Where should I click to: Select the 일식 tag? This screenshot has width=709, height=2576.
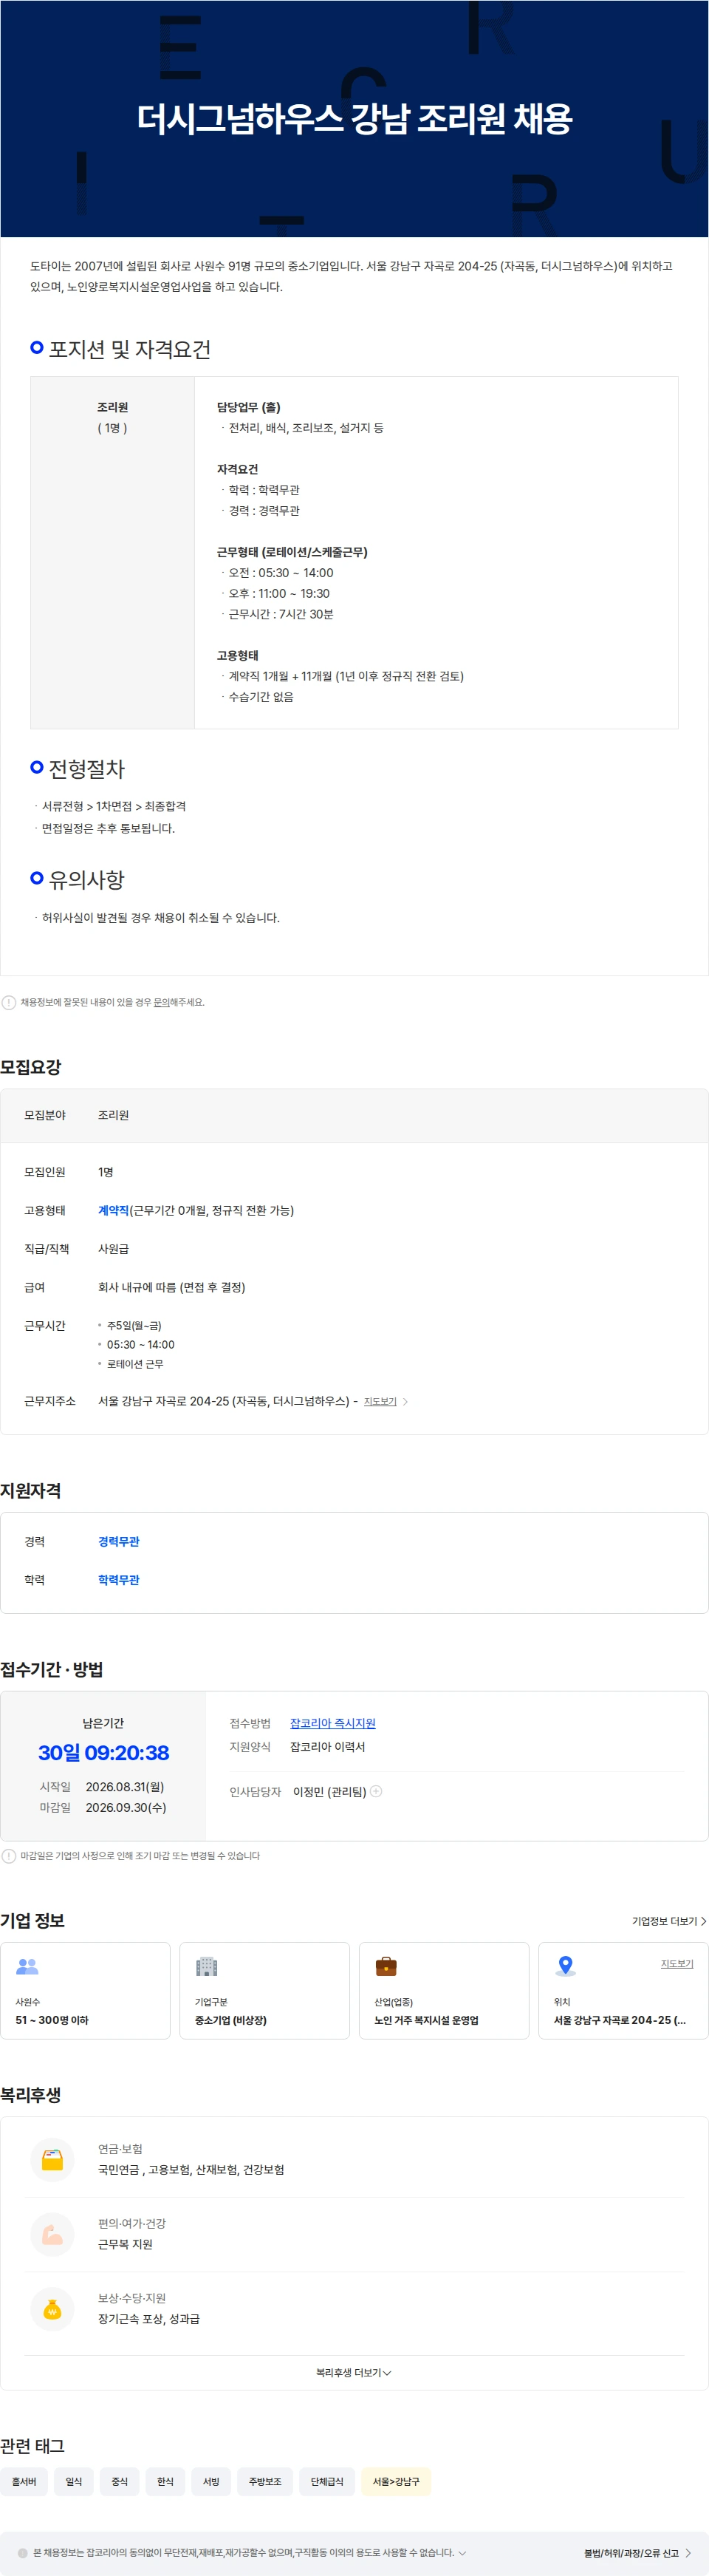pyautogui.click(x=74, y=2481)
